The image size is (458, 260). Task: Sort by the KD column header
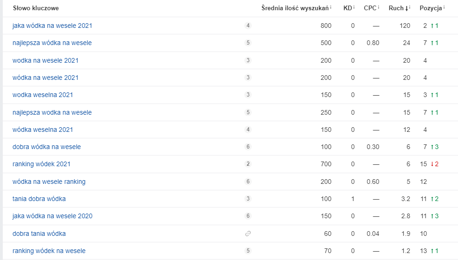point(347,8)
